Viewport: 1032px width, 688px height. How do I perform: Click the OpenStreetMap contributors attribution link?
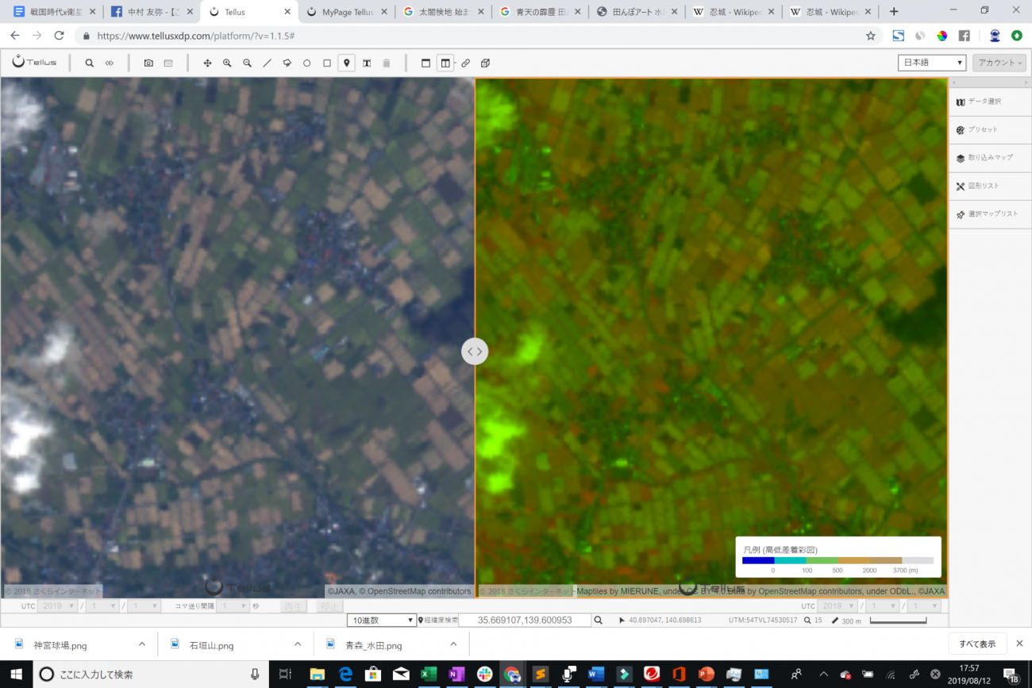418,591
